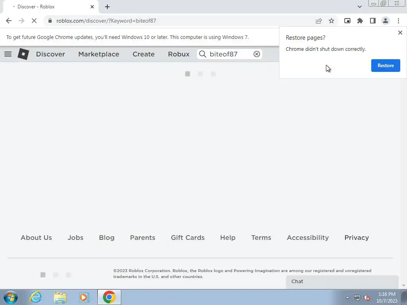Open a new tab

tap(107, 7)
